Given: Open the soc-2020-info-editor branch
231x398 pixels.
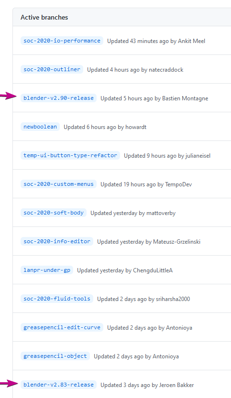Looking at the screenshot, I should coord(57,241).
